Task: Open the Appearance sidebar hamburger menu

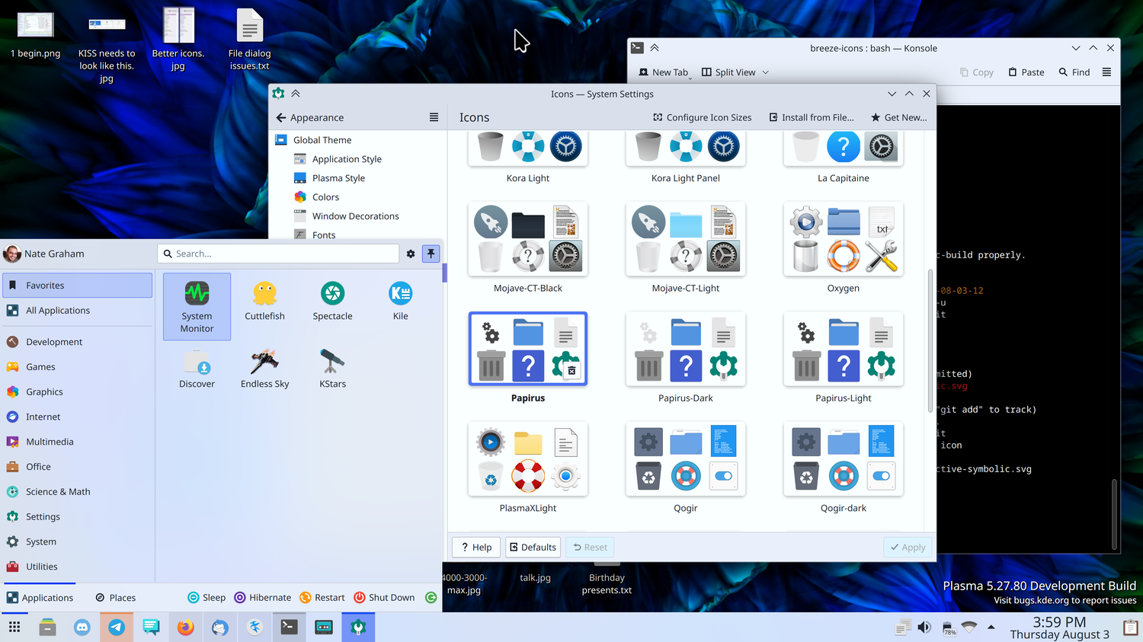Action: point(434,117)
